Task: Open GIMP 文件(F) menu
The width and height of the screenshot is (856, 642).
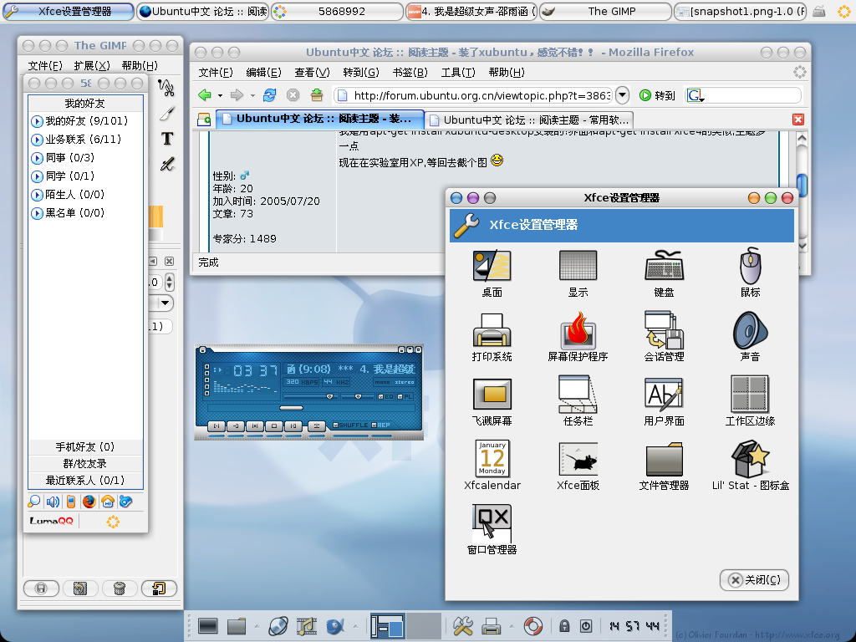Action: pos(45,65)
